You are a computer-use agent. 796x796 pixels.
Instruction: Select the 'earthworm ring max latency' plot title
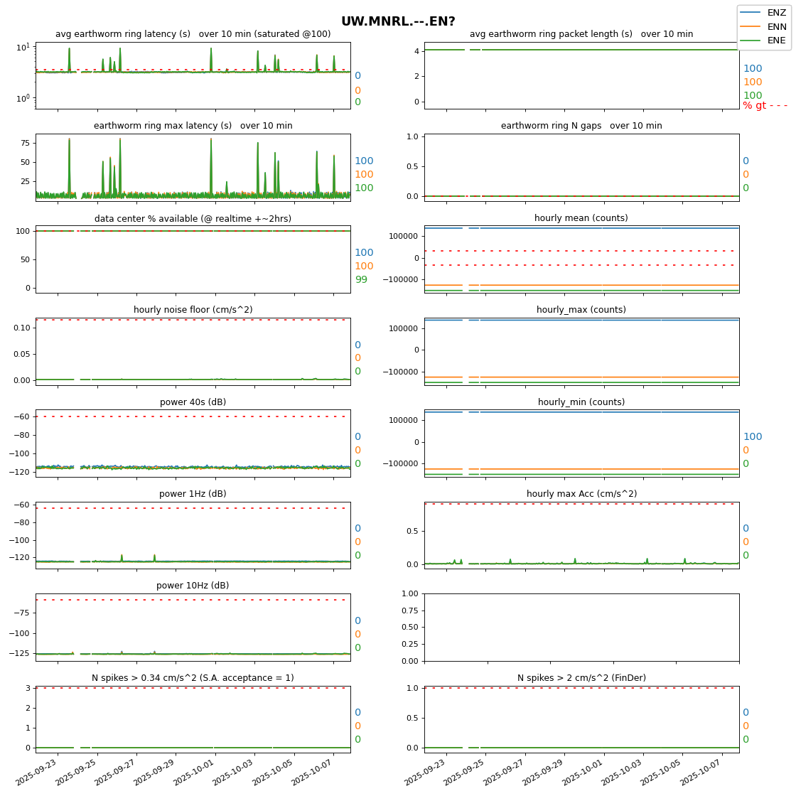click(x=193, y=126)
